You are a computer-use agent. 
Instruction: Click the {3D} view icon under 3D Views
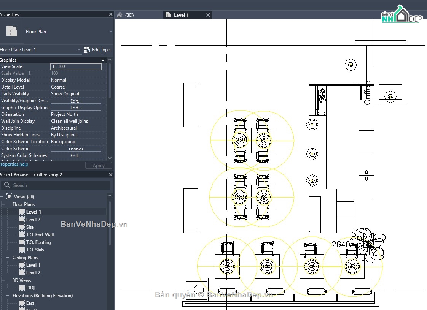point(22,288)
